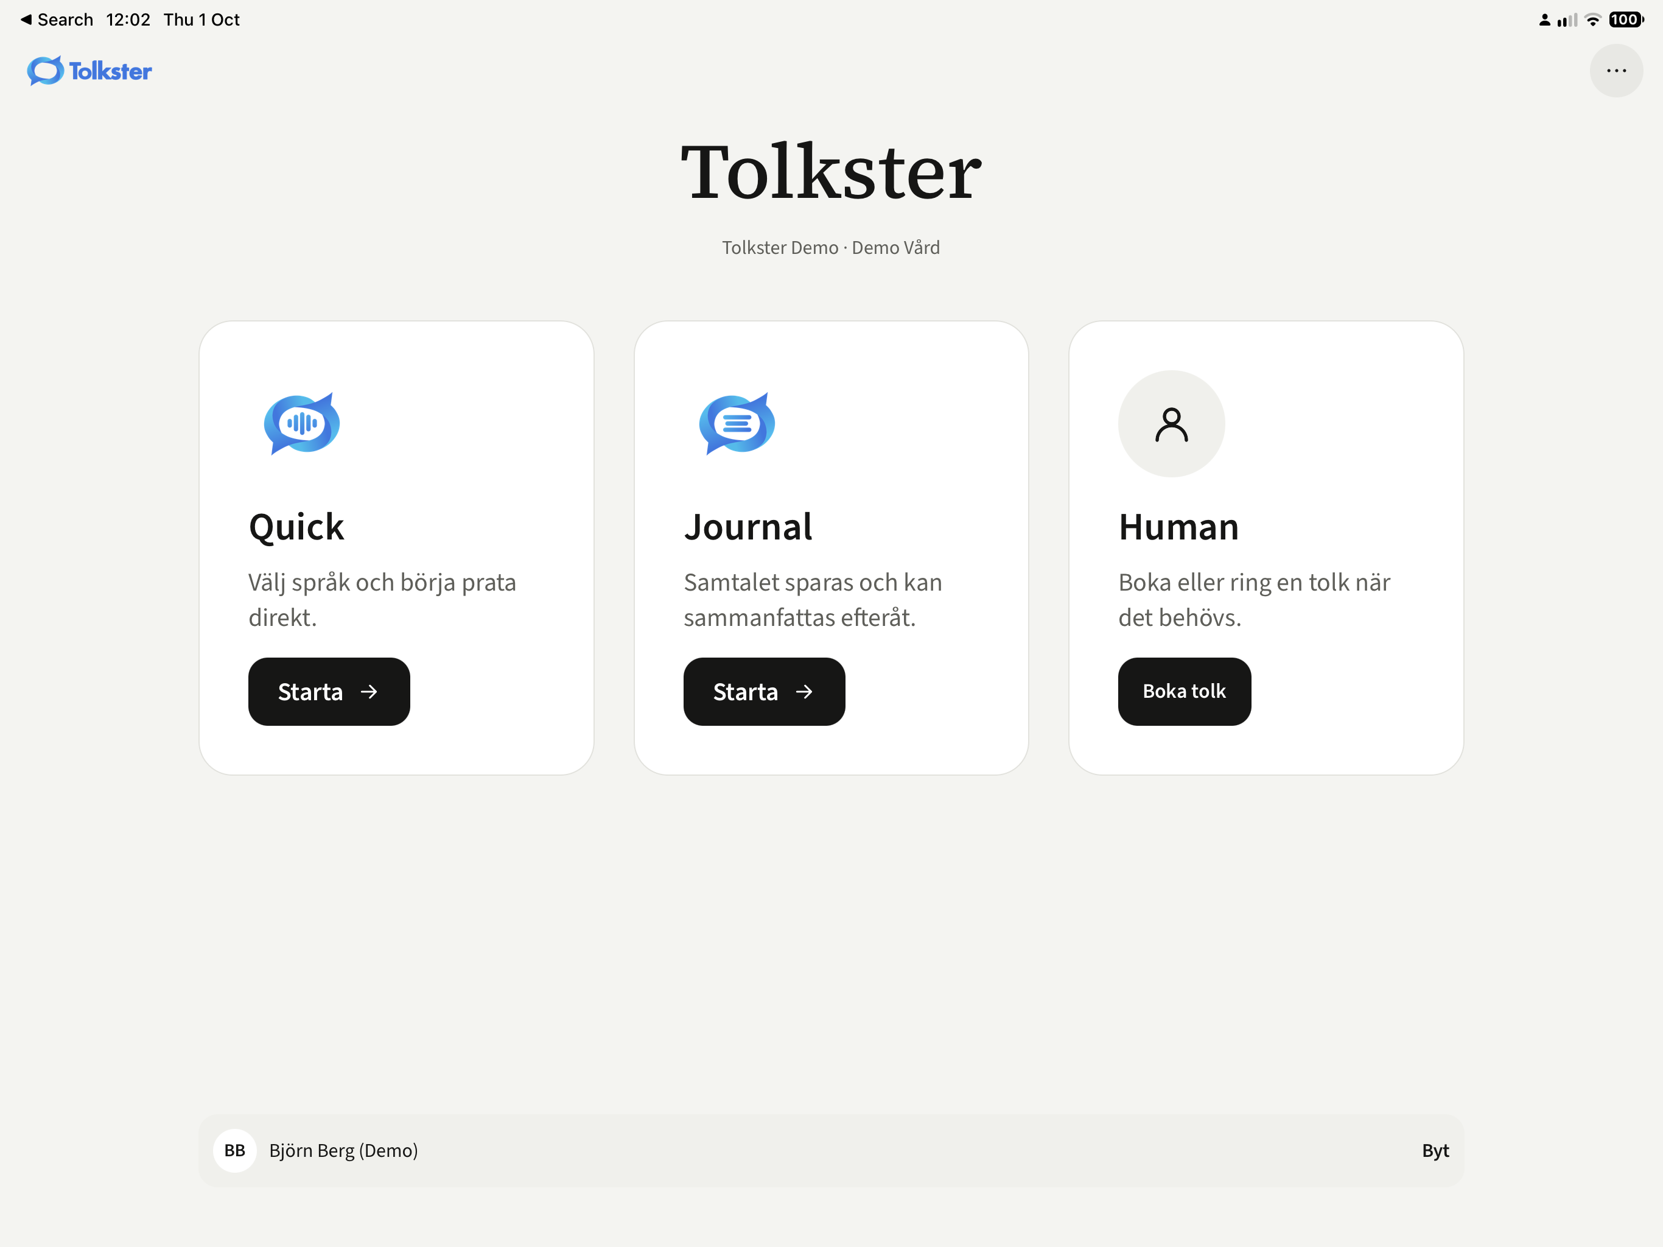
Task: Tap the Wi-Fi status icon
Action: pos(1592,19)
